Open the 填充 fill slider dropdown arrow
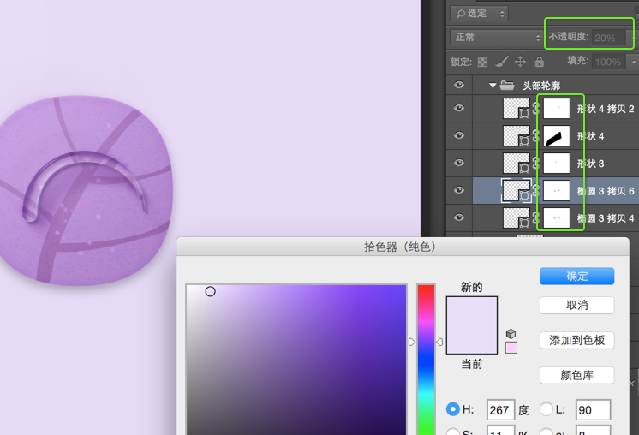The height and width of the screenshot is (435, 639). 633,62
